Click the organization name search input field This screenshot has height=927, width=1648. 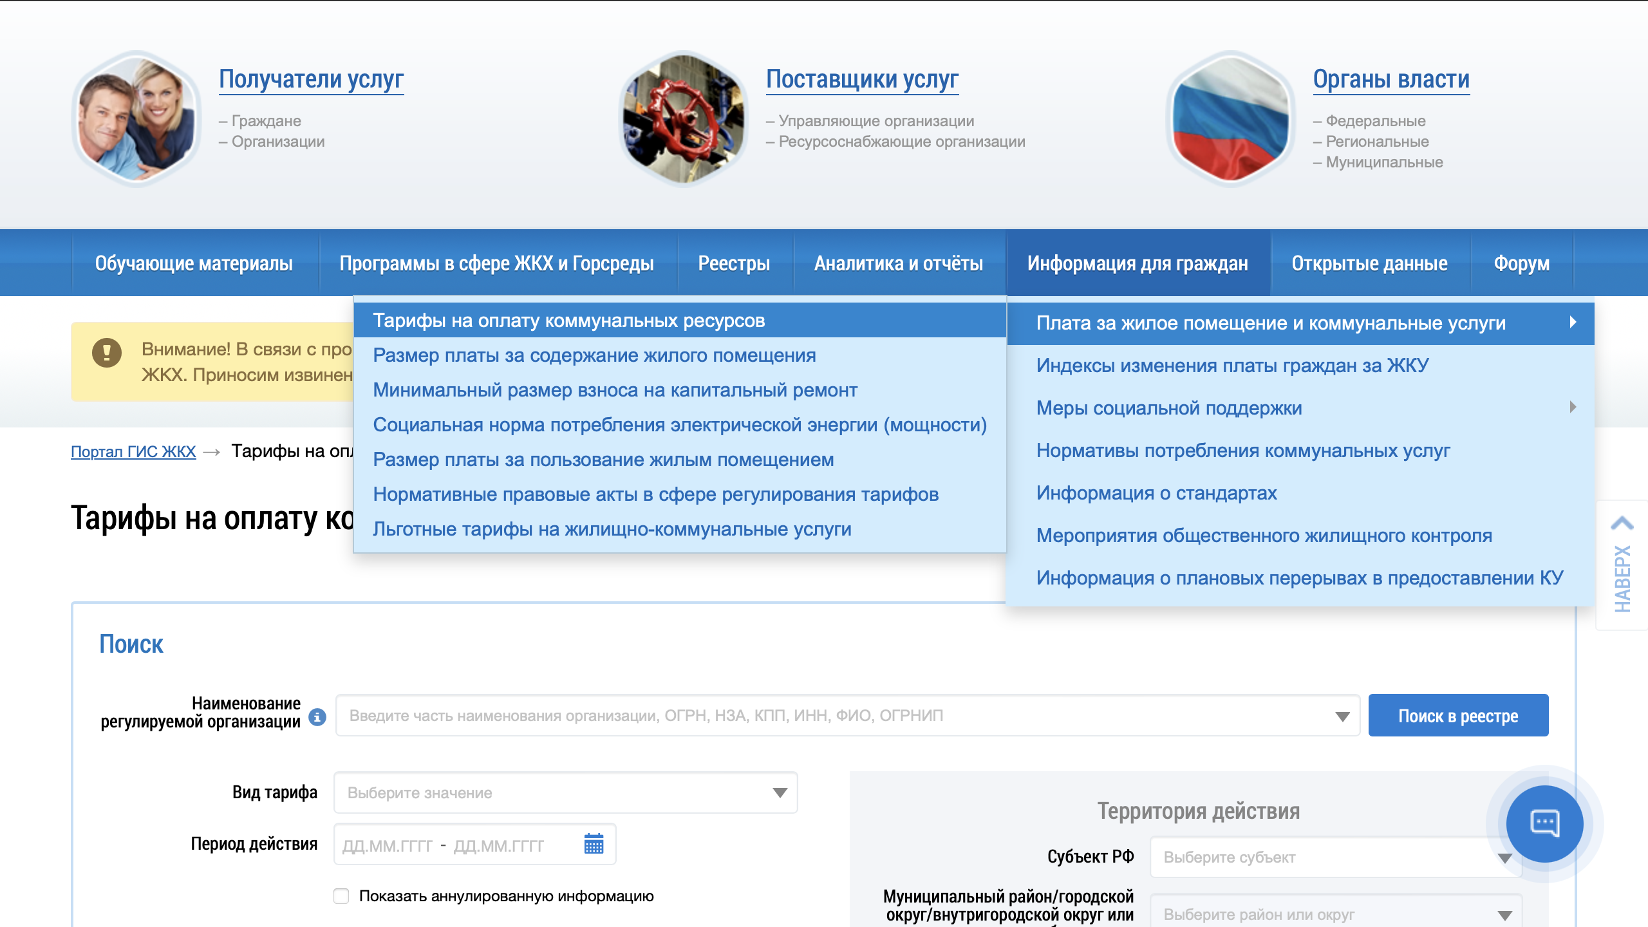847,716
